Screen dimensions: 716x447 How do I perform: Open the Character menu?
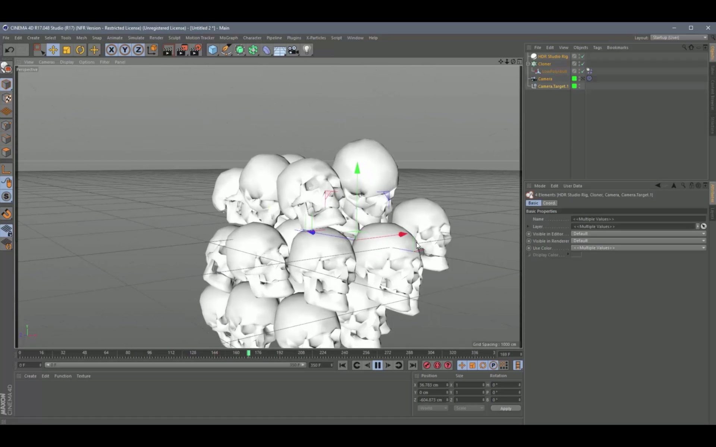pos(252,38)
